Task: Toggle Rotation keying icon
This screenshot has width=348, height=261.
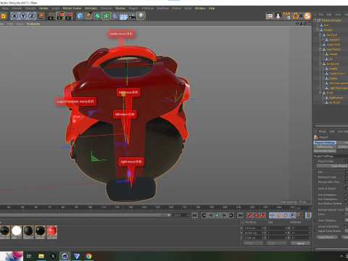Action: [x=286, y=215]
